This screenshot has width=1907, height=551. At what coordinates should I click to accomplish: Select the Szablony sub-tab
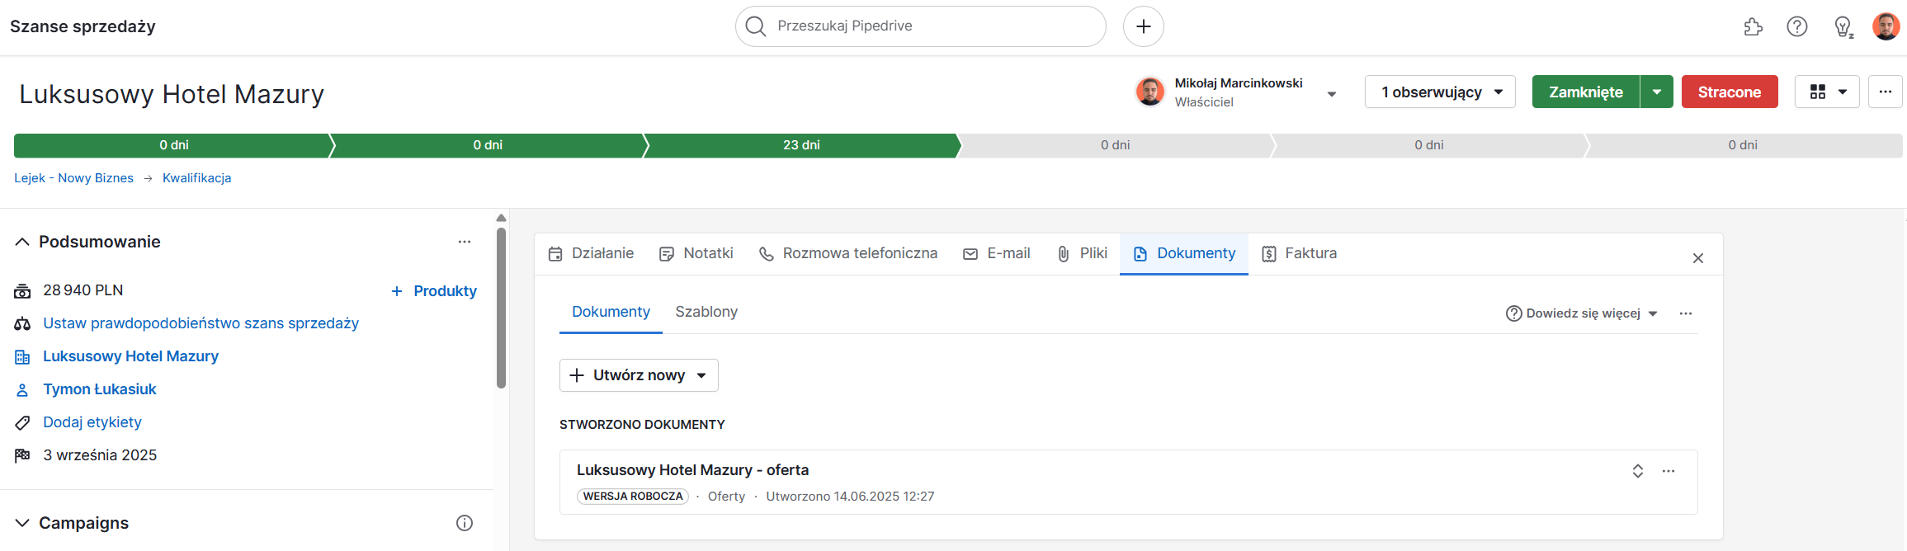pos(706,312)
